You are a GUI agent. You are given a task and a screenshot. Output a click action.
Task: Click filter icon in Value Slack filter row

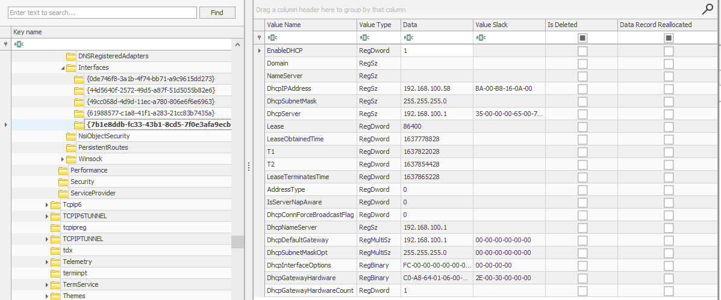click(x=480, y=38)
